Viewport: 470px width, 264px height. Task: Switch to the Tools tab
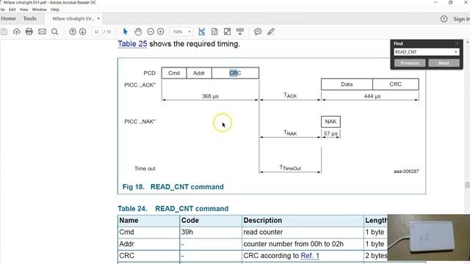click(29, 18)
